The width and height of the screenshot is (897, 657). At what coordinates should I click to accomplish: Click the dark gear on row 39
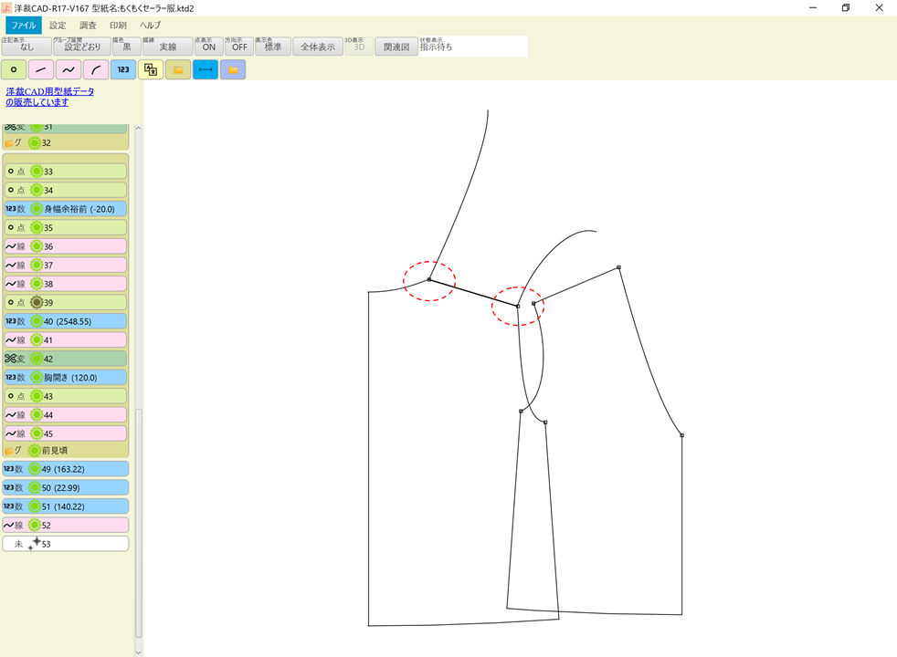tap(37, 303)
